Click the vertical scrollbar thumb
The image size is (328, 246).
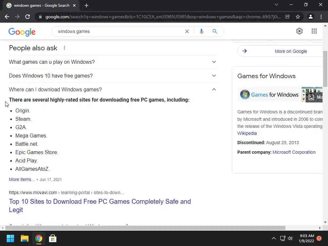[325, 69]
